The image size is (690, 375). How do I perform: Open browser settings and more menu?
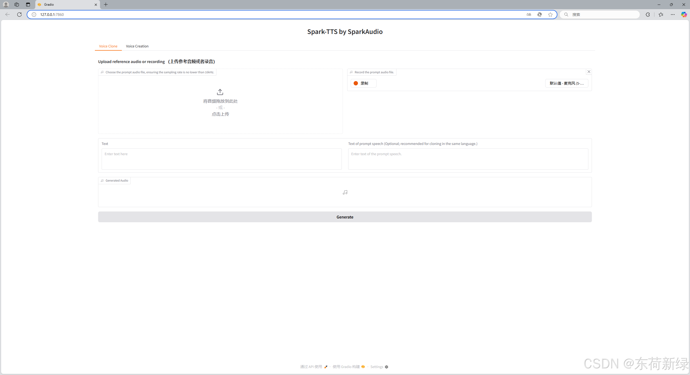click(672, 15)
